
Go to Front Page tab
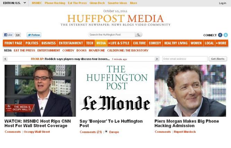[14, 43]
